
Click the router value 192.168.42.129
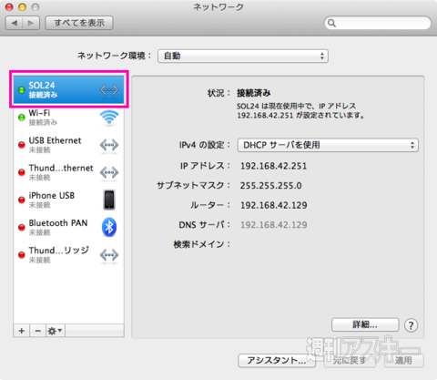tap(274, 205)
